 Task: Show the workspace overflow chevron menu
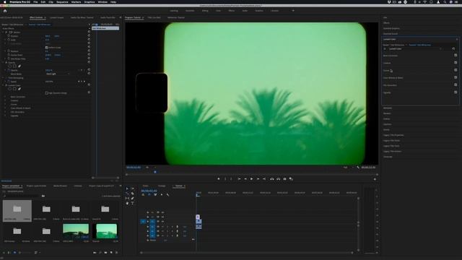[x=293, y=11]
